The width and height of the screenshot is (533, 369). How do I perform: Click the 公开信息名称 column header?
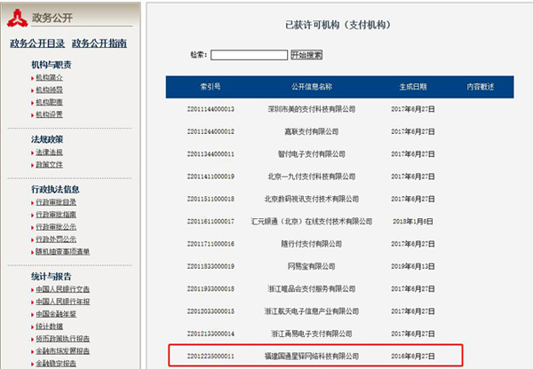click(x=312, y=87)
